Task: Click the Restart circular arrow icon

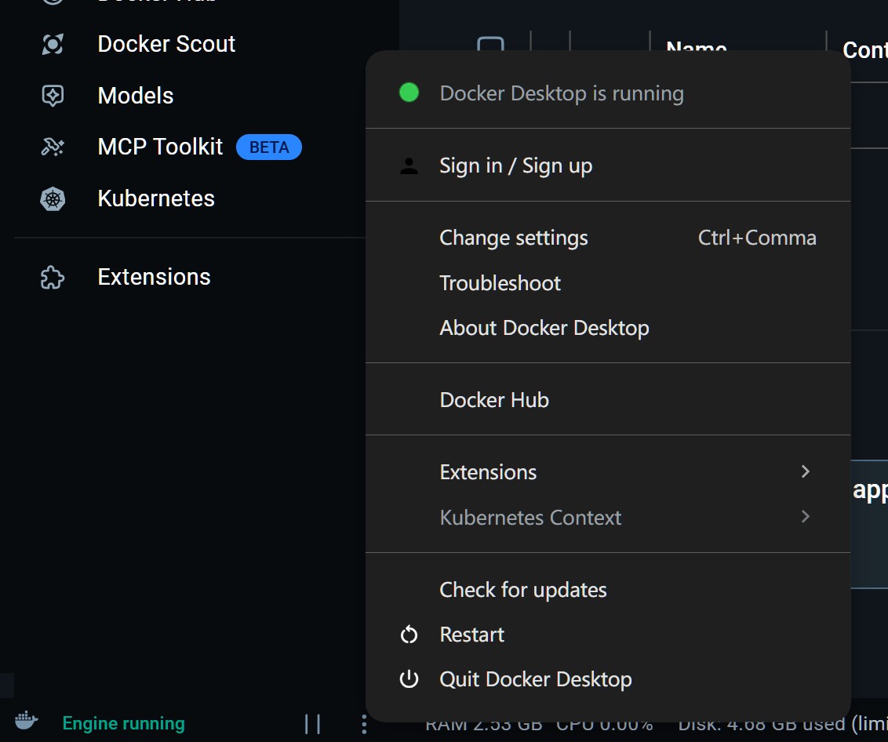Action: click(409, 635)
